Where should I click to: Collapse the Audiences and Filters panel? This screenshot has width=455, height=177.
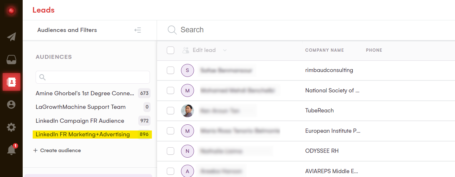(x=138, y=30)
